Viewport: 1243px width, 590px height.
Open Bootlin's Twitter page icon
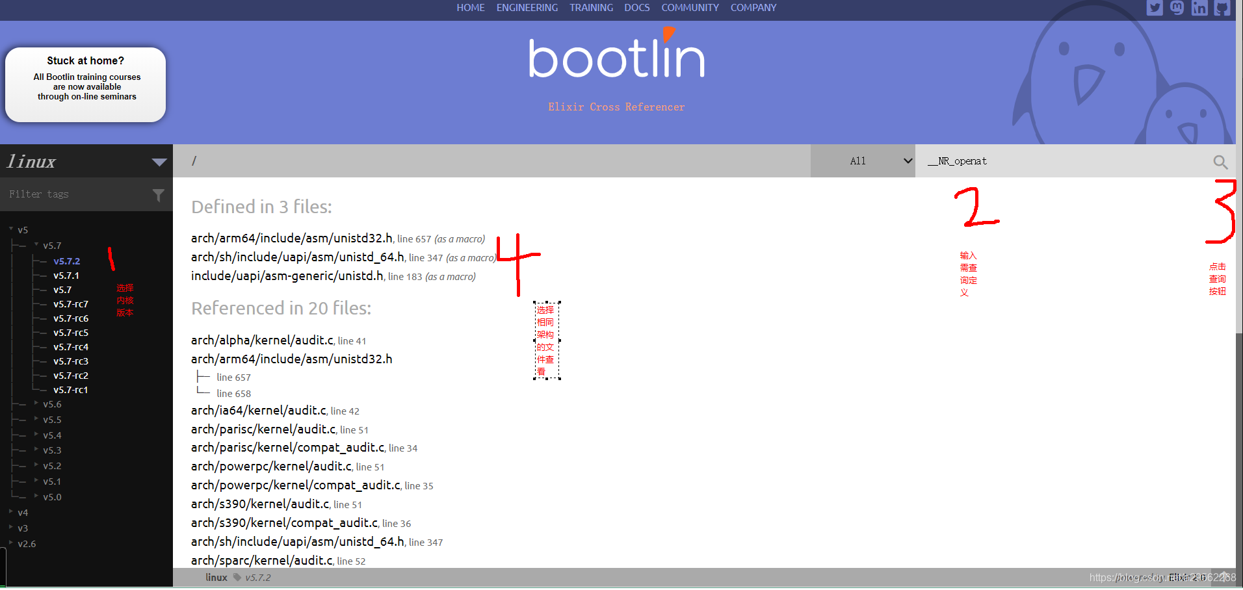click(x=1155, y=8)
